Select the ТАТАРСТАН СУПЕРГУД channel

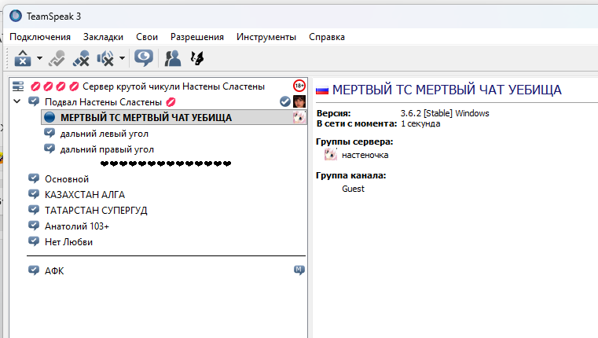tap(96, 210)
